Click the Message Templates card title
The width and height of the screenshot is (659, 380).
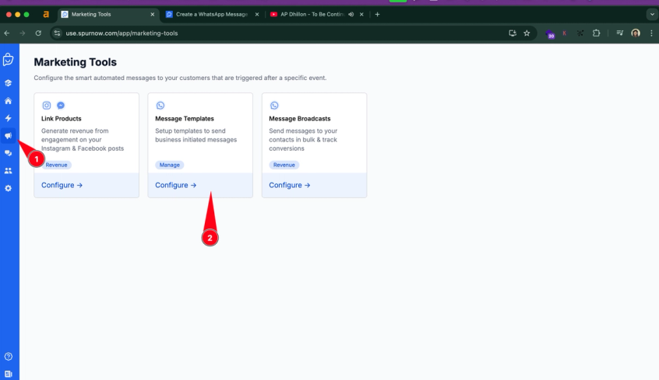pyautogui.click(x=185, y=119)
